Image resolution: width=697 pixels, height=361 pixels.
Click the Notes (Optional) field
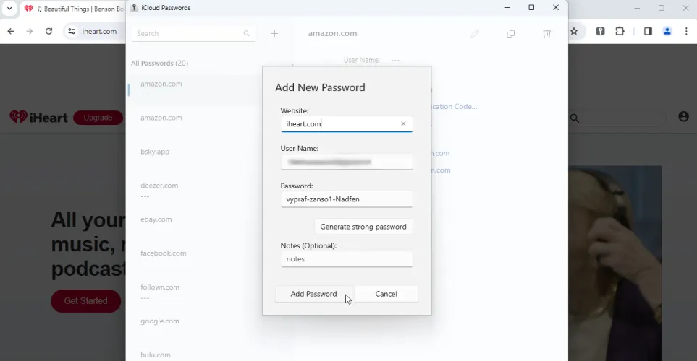point(346,259)
